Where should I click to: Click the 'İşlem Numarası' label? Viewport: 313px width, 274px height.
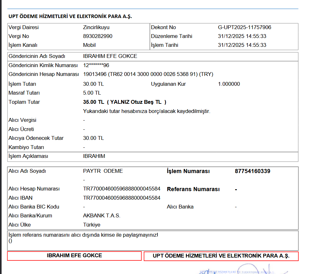point(188,171)
